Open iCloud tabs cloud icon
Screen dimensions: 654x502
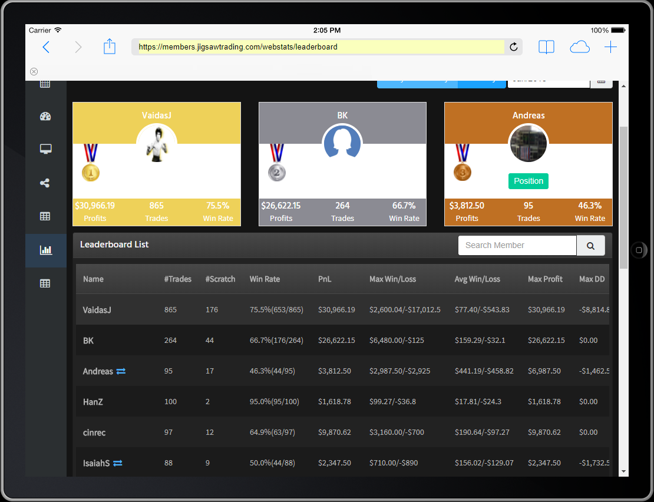(580, 47)
